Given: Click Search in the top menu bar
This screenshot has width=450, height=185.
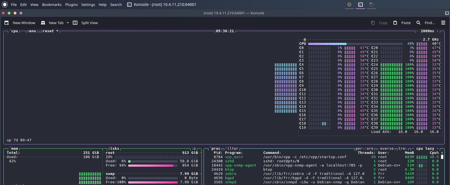Looking at the screenshot, I should [x=116, y=5].
